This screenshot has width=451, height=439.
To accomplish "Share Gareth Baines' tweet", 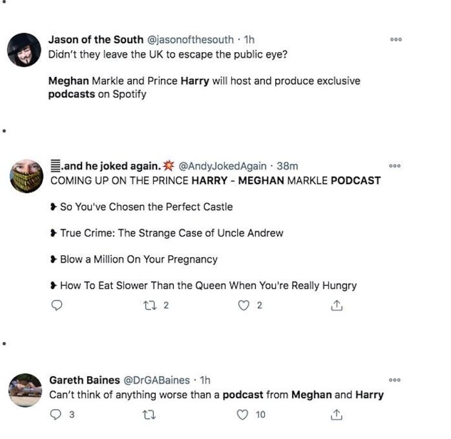I will click(336, 414).
